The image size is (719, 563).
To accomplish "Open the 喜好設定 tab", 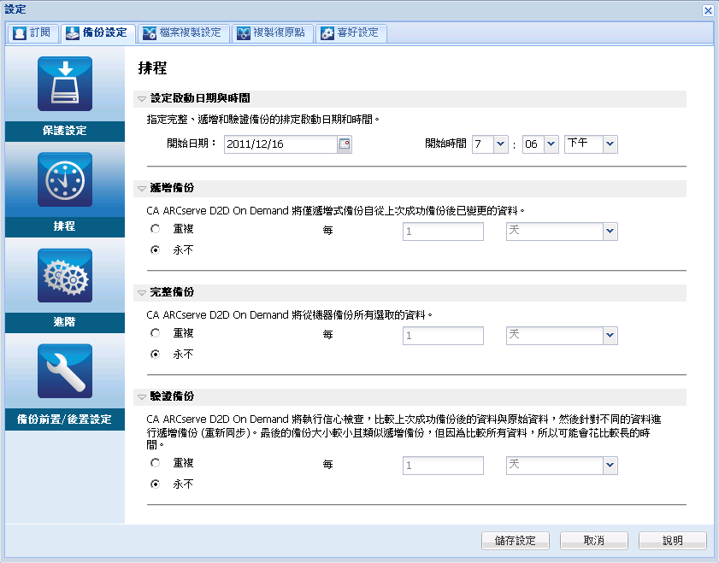I will pyautogui.click(x=351, y=33).
